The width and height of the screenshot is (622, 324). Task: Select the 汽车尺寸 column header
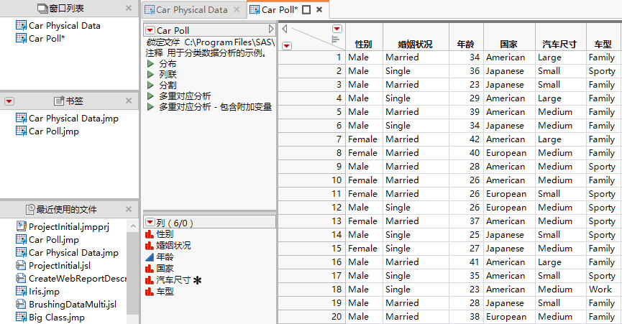click(x=560, y=44)
